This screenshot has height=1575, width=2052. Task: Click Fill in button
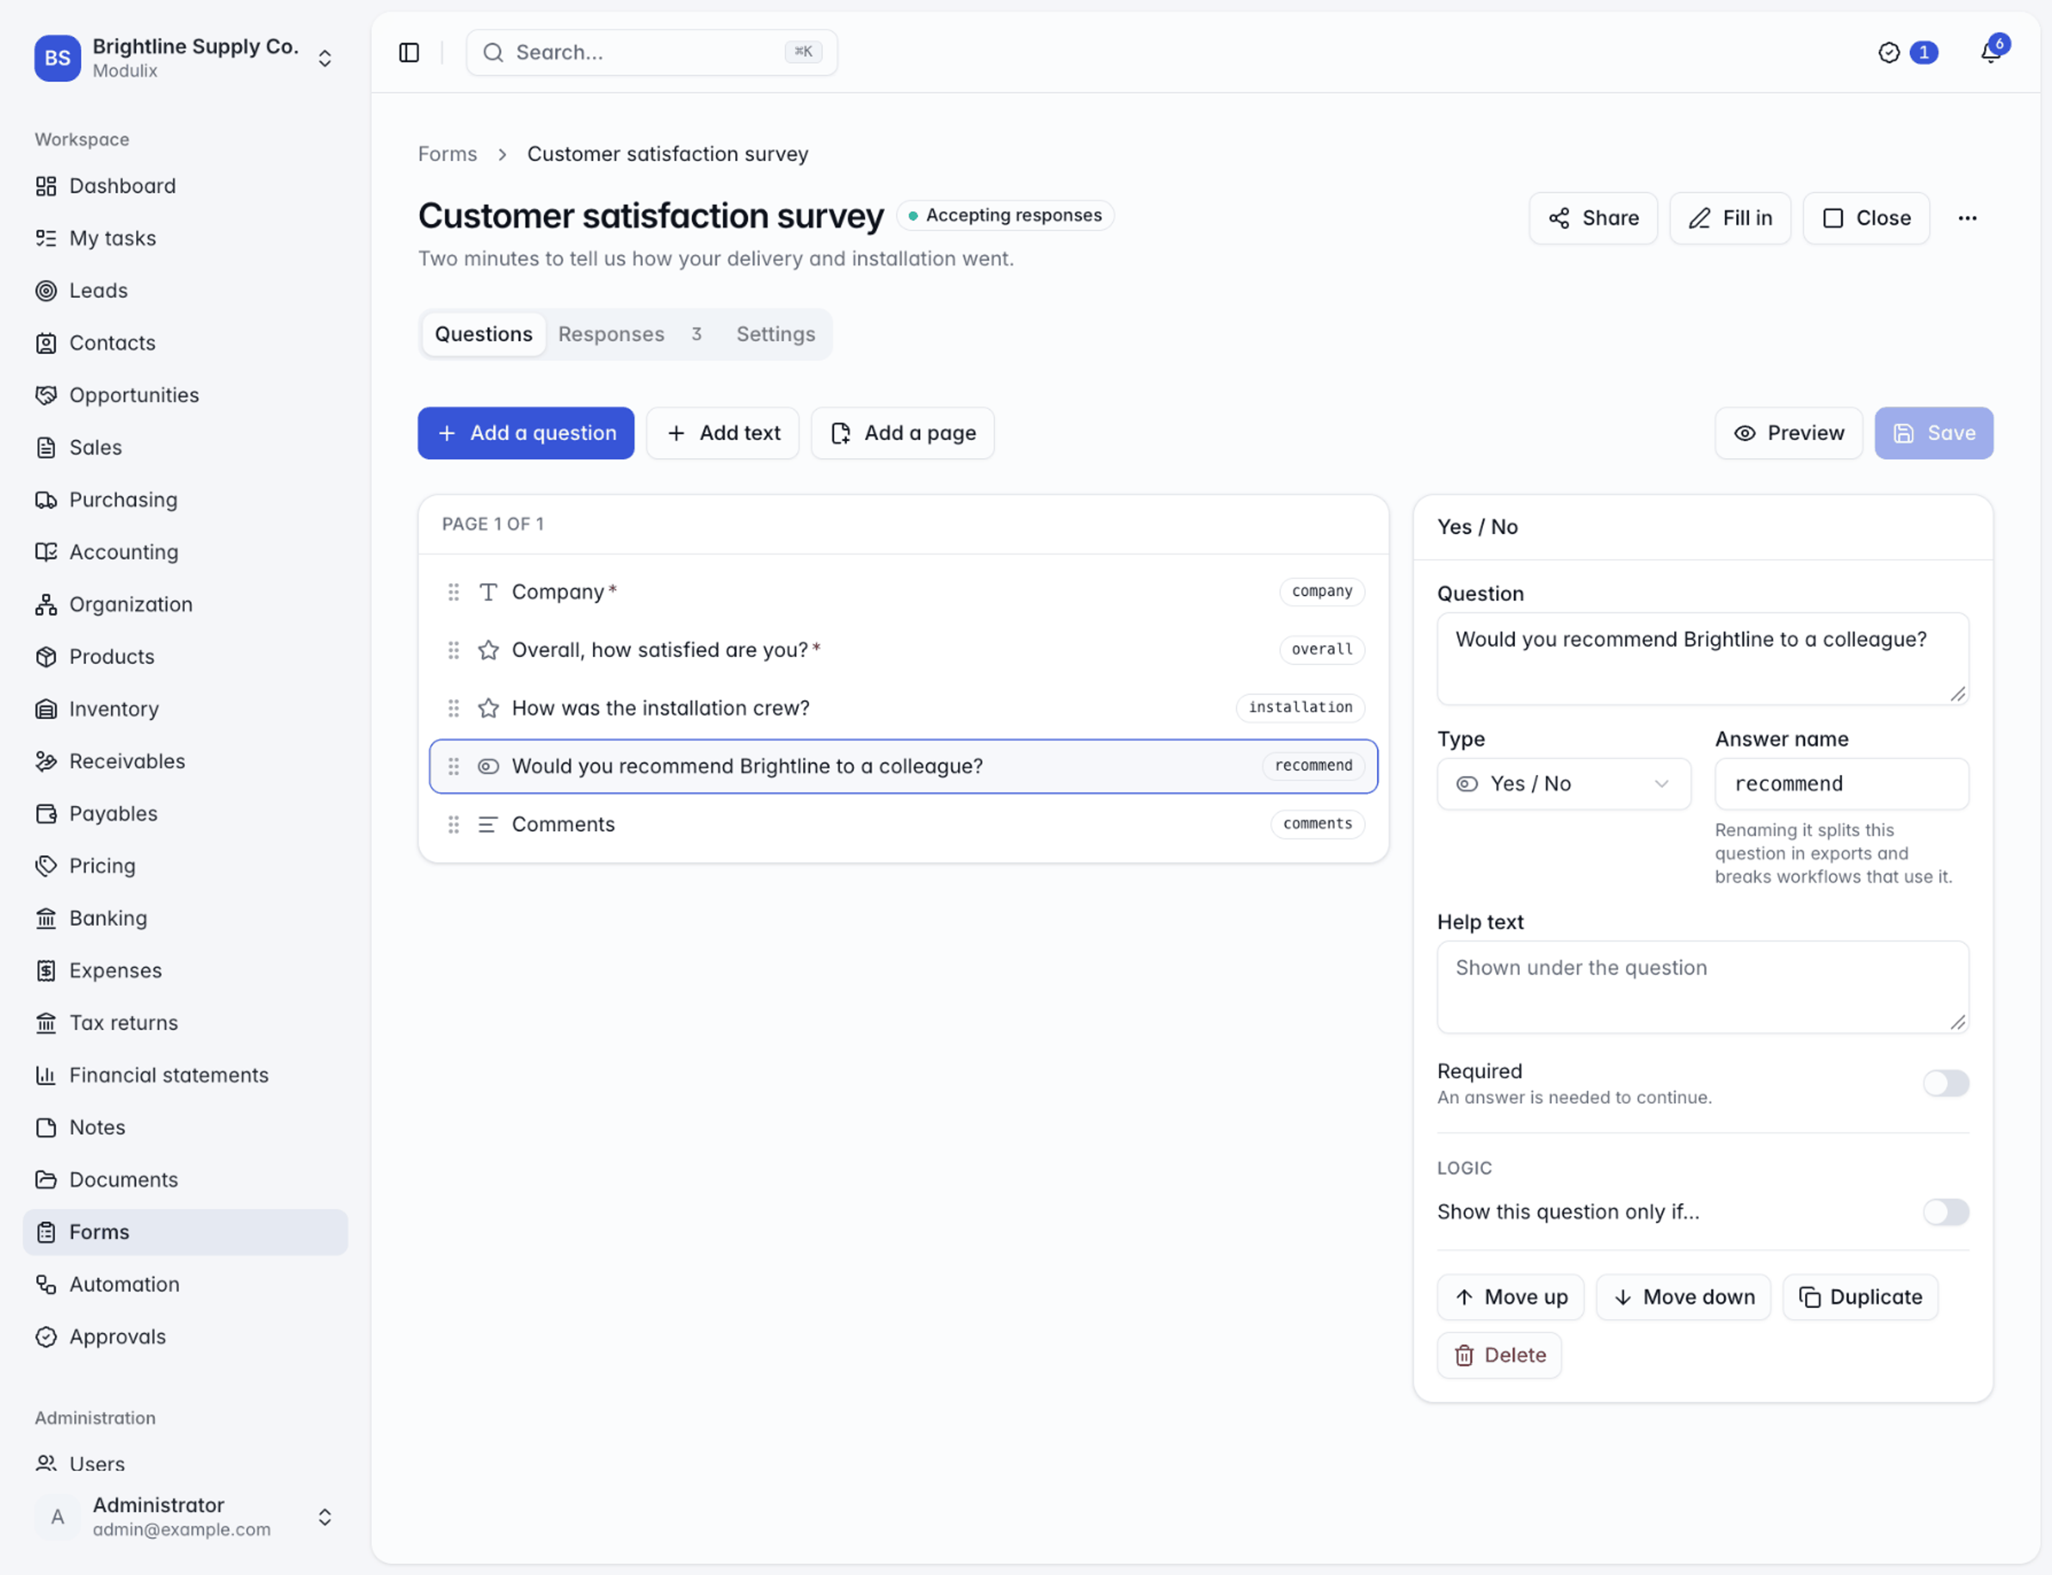click(x=1730, y=219)
